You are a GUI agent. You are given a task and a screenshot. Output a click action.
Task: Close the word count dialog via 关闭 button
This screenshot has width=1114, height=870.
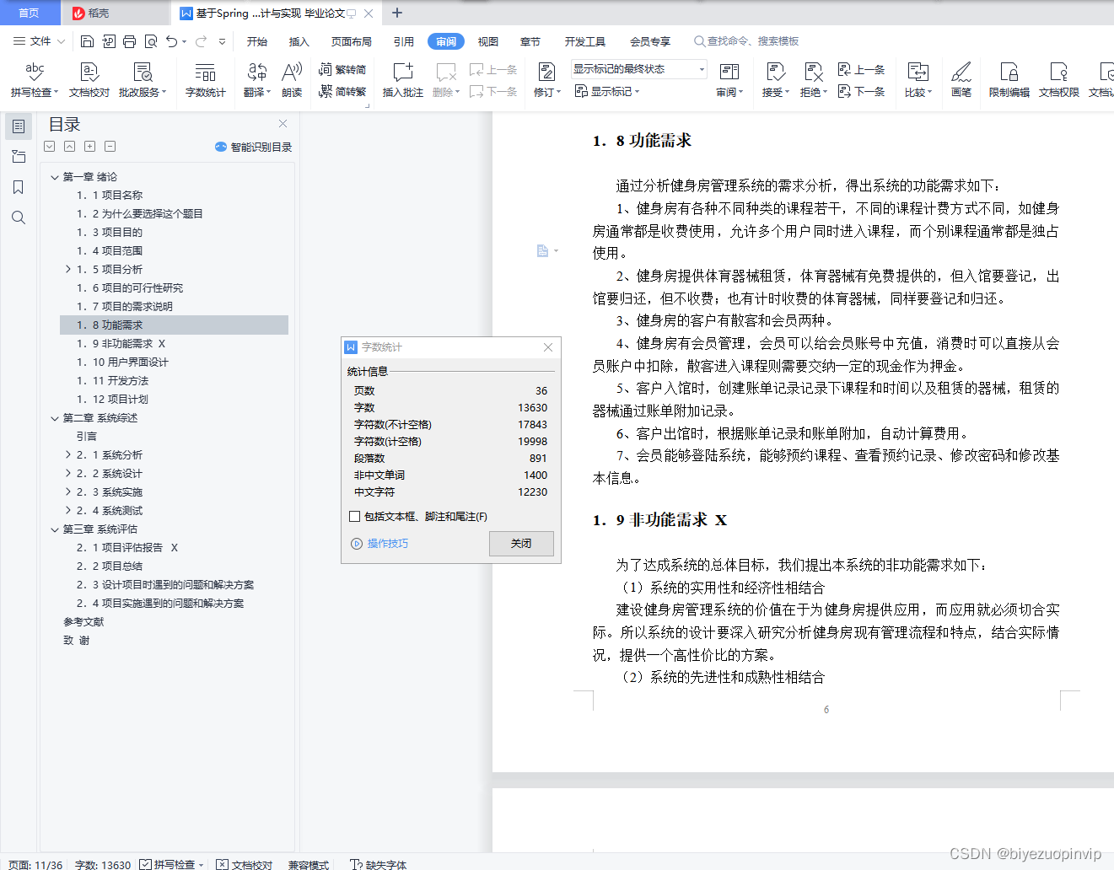click(x=520, y=543)
